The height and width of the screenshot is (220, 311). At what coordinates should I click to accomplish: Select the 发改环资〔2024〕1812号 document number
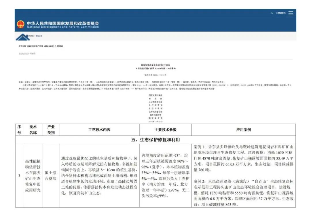pos(155,75)
